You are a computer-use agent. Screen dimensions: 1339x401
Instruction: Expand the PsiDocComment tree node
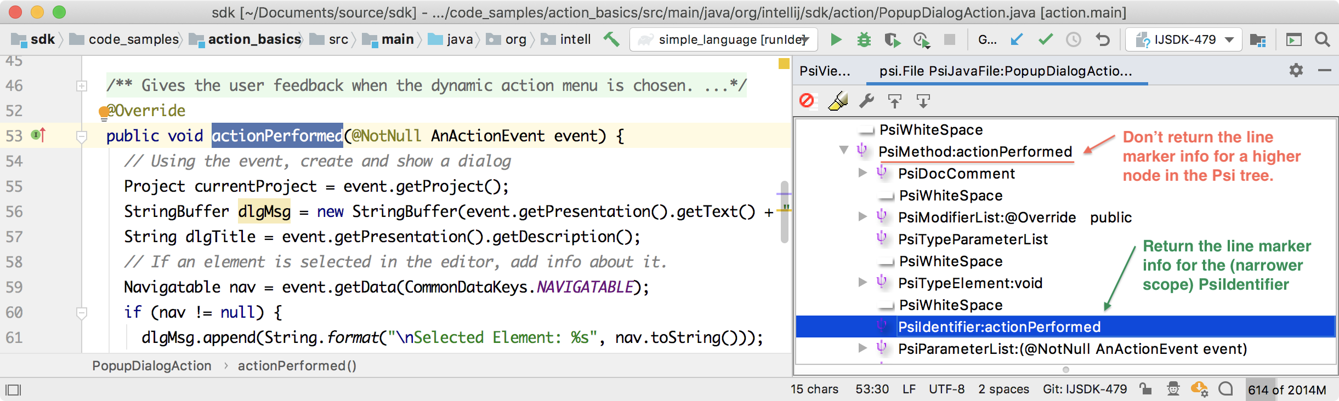point(863,173)
